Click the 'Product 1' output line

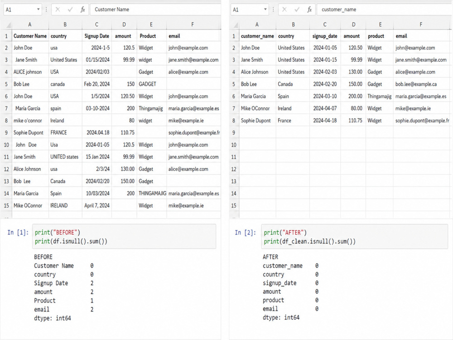63,301
